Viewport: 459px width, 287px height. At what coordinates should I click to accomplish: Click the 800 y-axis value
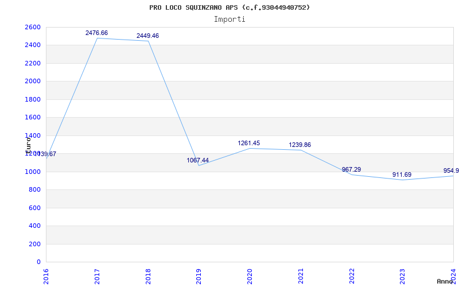click(x=34, y=190)
